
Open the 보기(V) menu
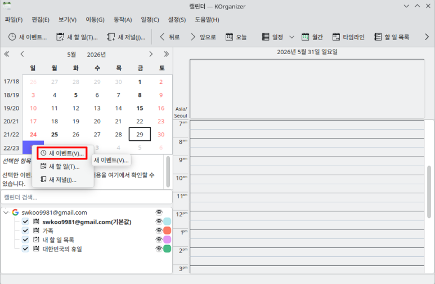click(x=68, y=20)
